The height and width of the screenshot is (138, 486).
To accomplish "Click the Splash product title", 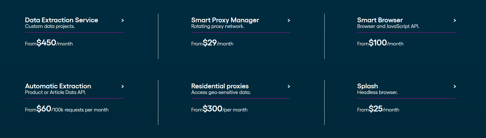I will [367, 86].
